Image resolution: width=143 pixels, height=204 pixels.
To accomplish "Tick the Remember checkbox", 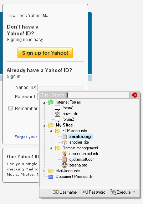I will coord(11,108).
